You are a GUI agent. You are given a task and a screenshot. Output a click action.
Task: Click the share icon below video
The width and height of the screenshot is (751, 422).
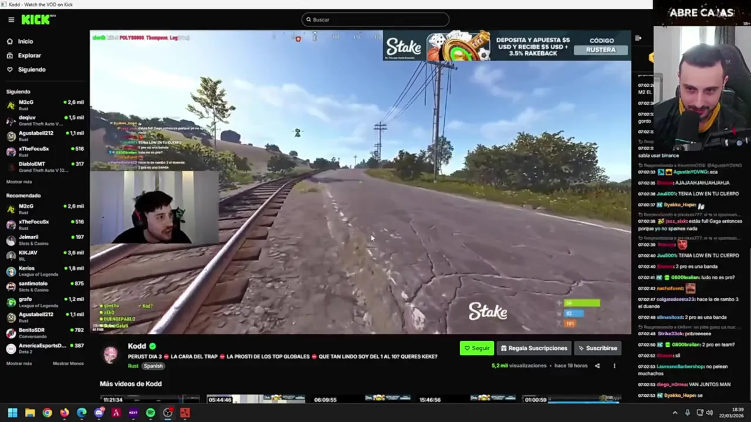tap(597, 366)
